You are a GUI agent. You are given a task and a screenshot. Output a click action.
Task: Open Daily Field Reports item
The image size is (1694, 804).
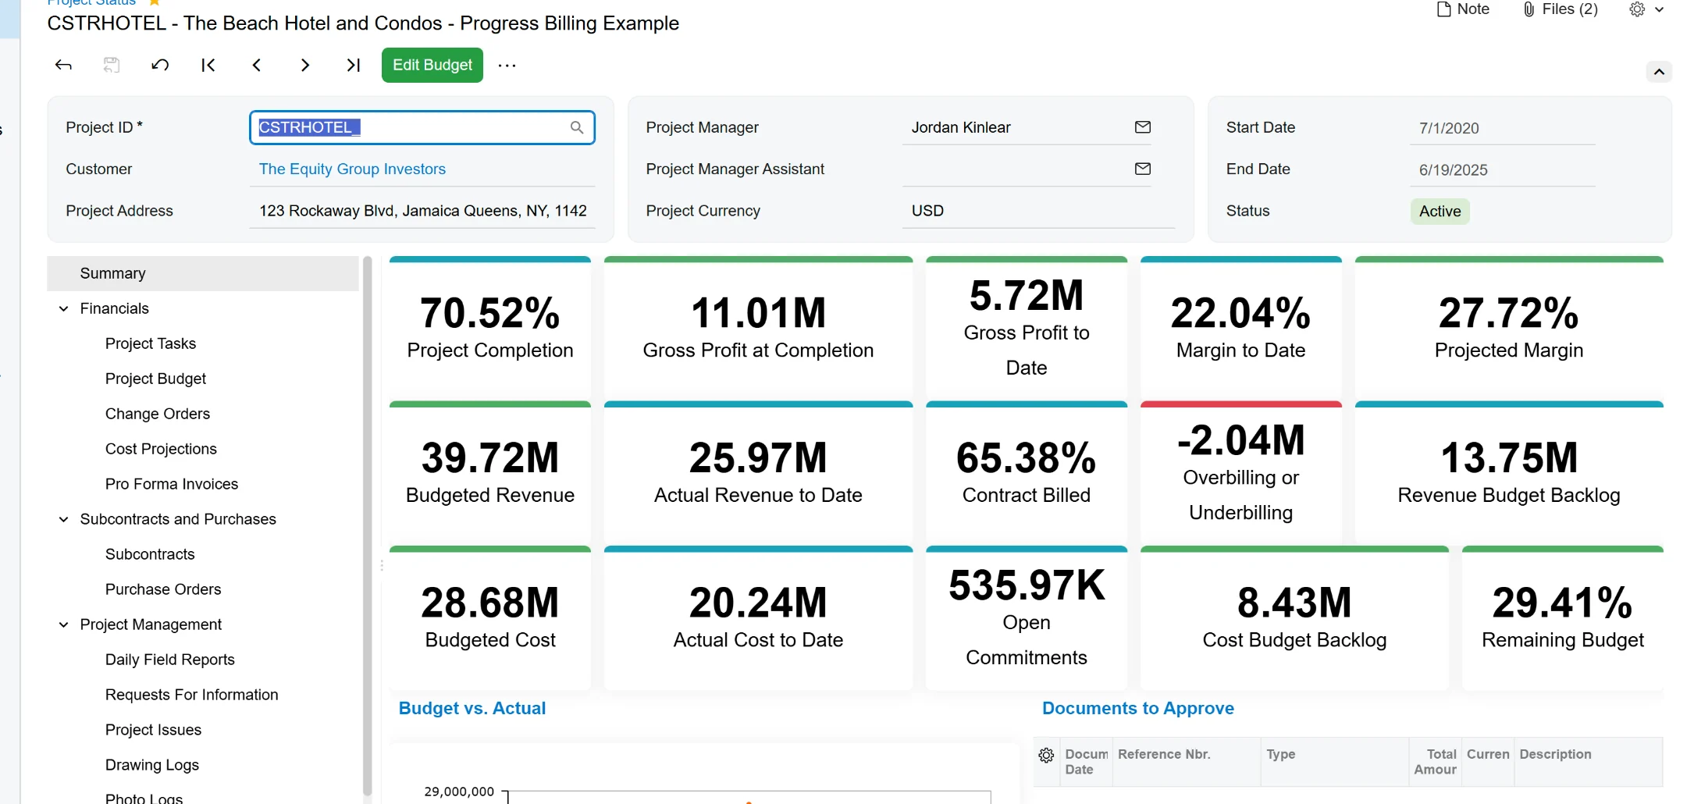pyautogui.click(x=170, y=660)
